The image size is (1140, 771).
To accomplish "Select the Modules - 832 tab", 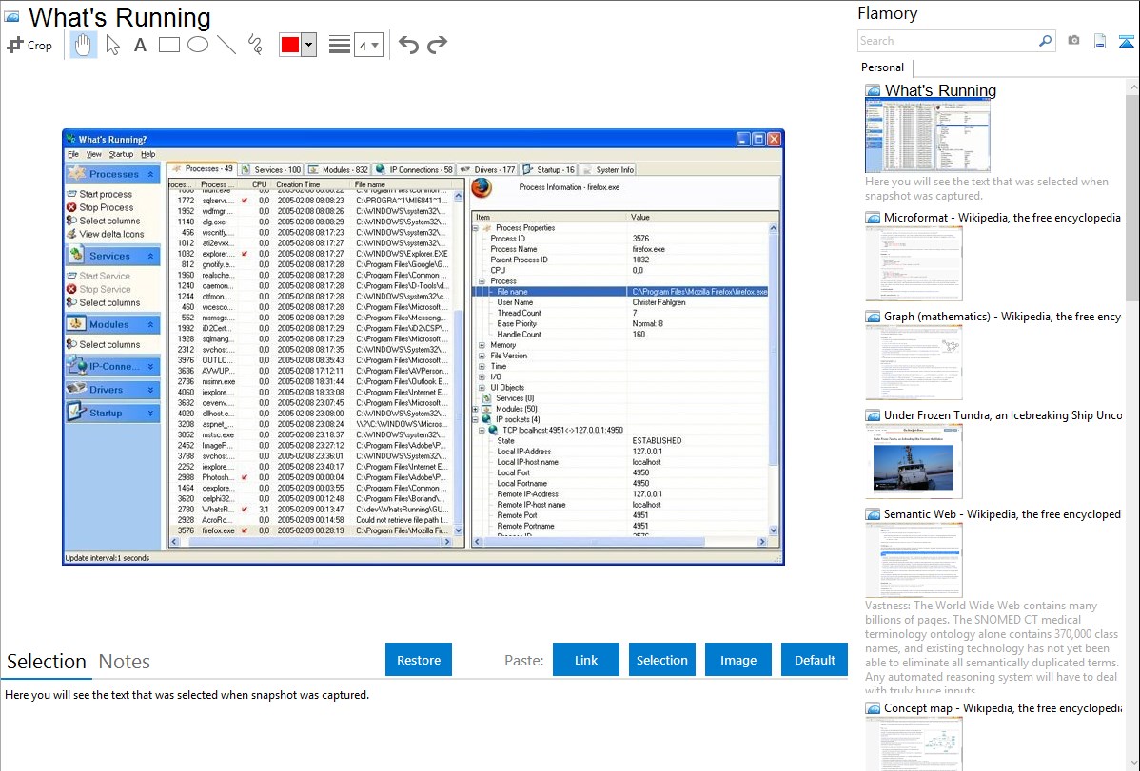I will pos(339,169).
